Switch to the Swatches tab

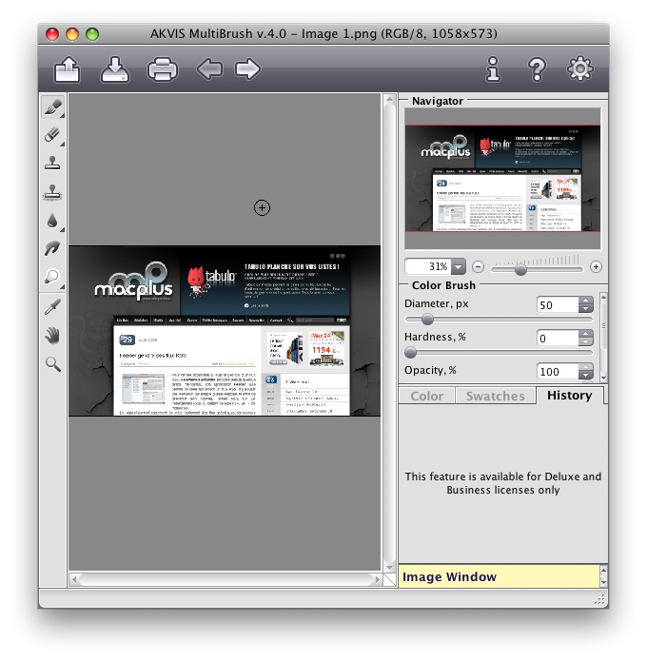[495, 396]
